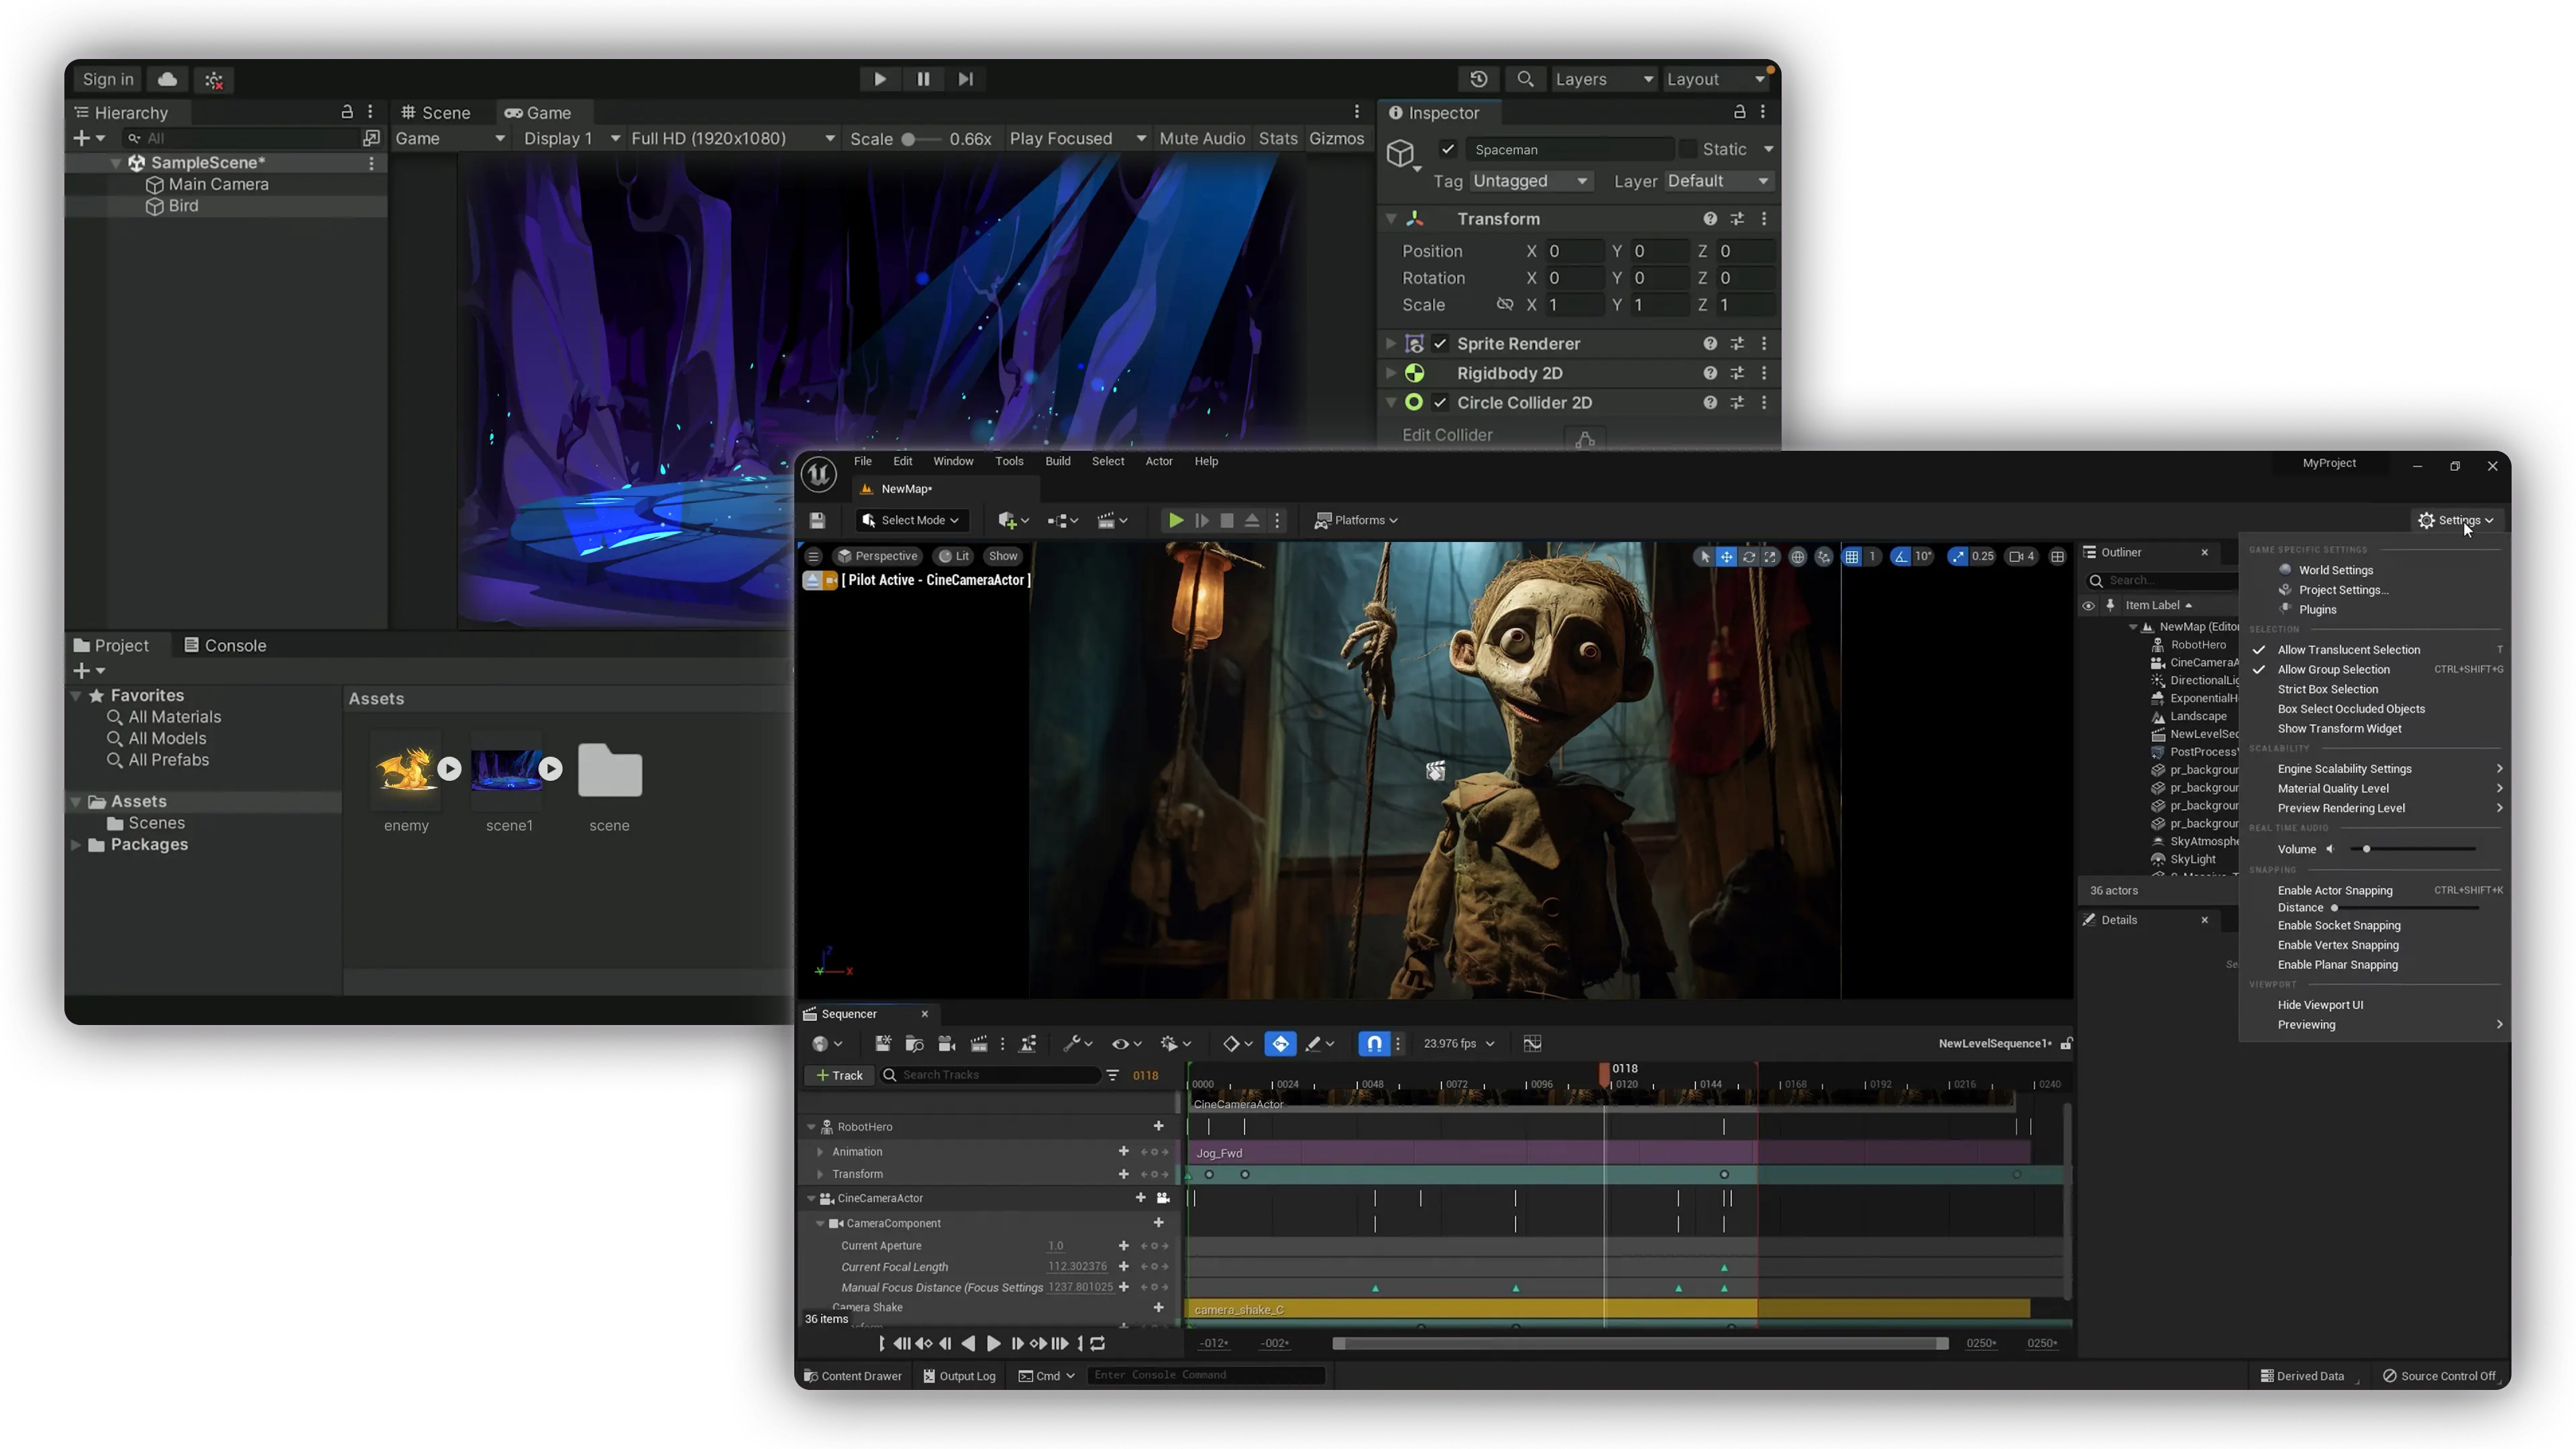The width and height of the screenshot is (2576, 1449).
Task: Open the Build menu in Unreal
Action: pos(1057,461)
